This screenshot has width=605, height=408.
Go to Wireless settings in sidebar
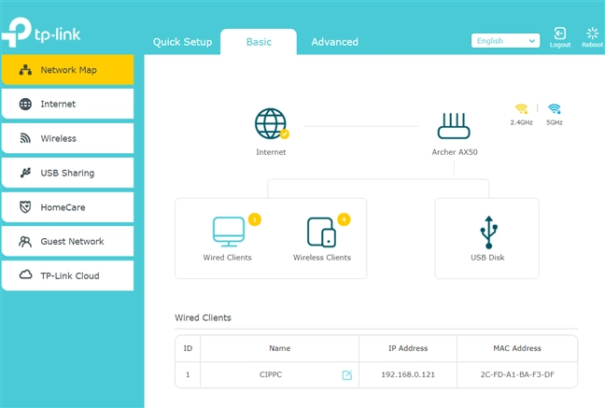point(68,138)
